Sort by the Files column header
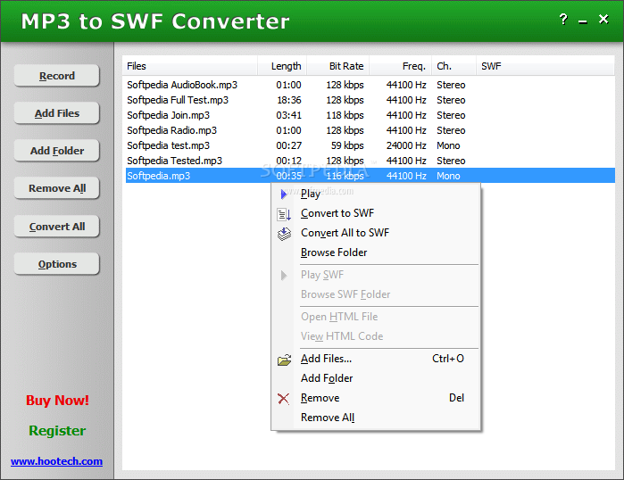 [x=190, y=66]
